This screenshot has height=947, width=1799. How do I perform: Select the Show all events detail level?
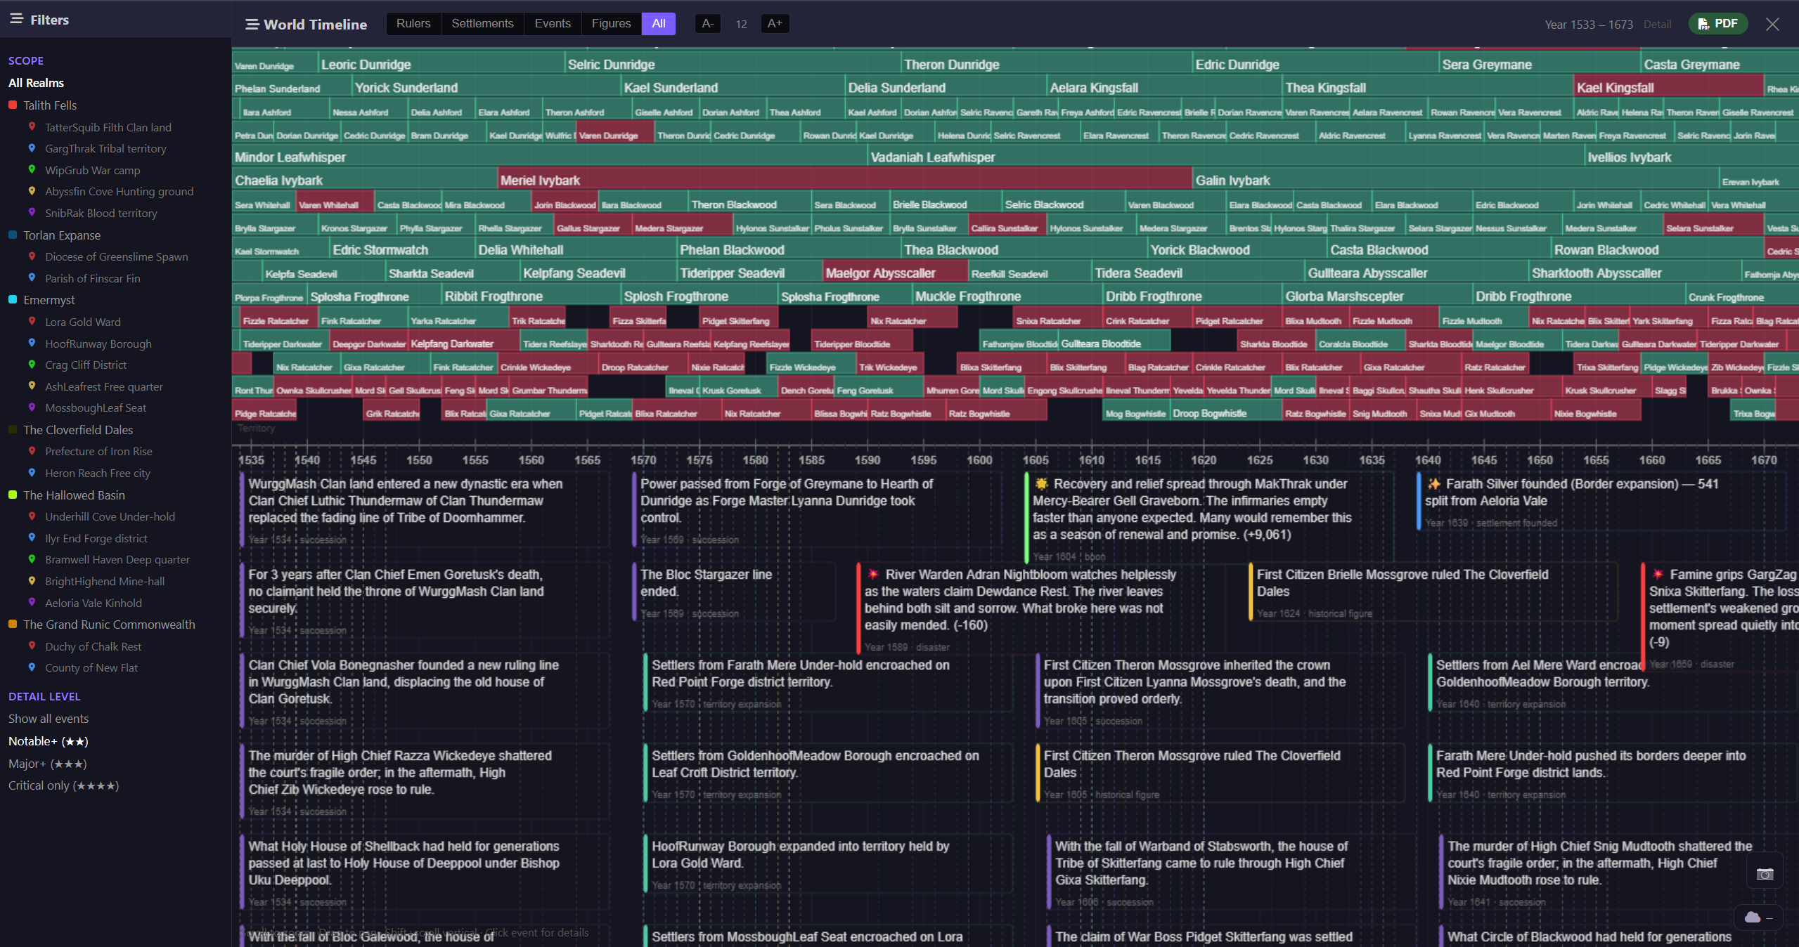49,719
